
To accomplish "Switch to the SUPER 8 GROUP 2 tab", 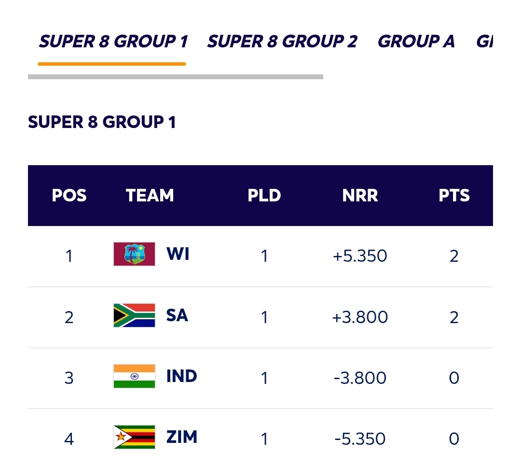I will (282, 42).
